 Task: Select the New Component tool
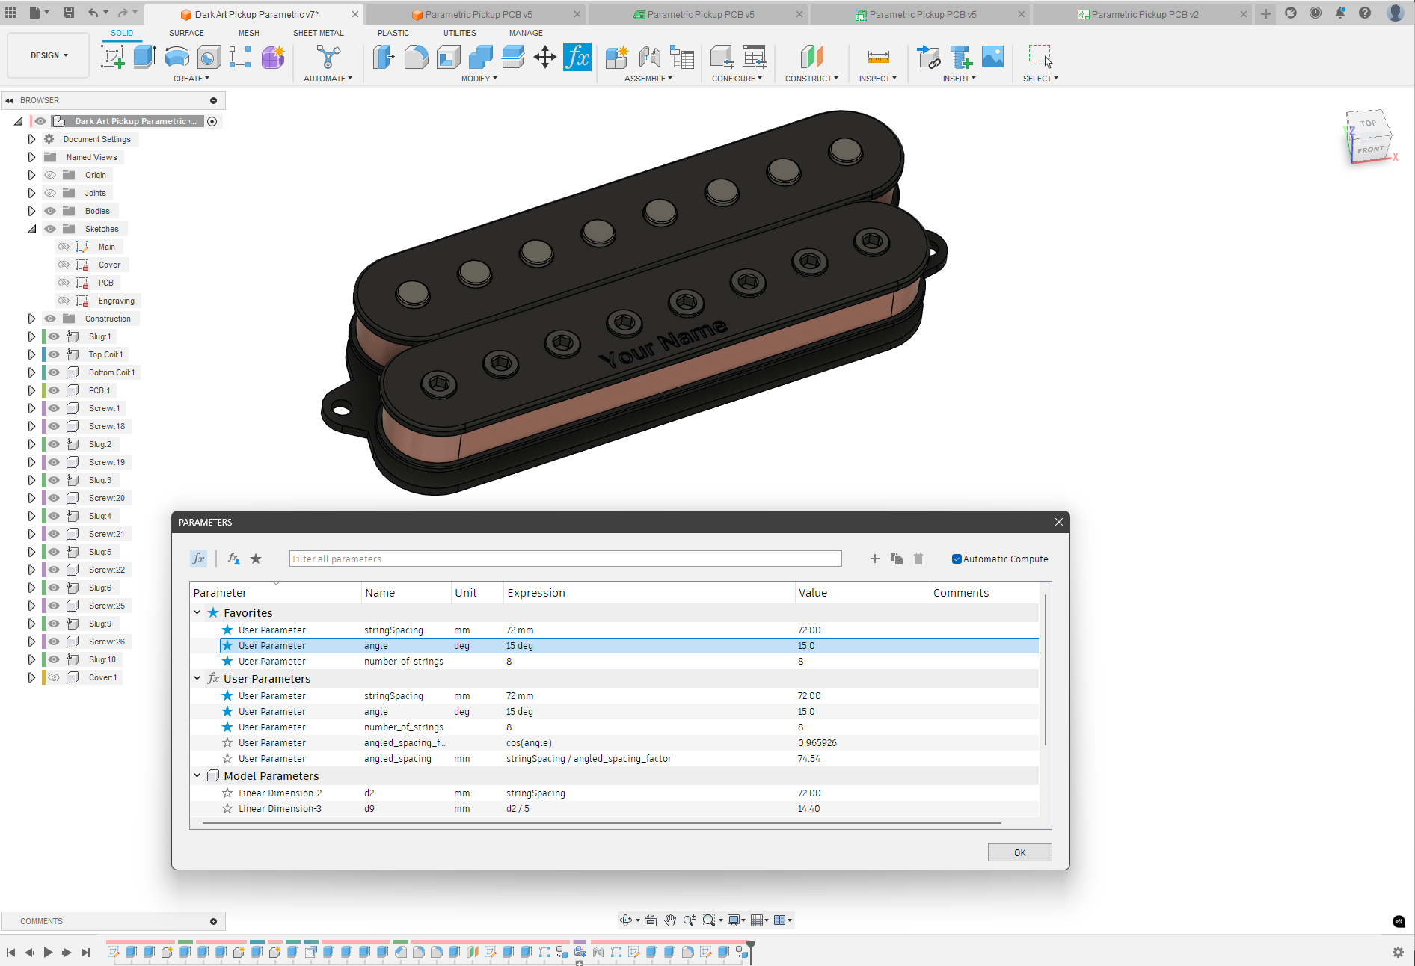click(617, 57)
